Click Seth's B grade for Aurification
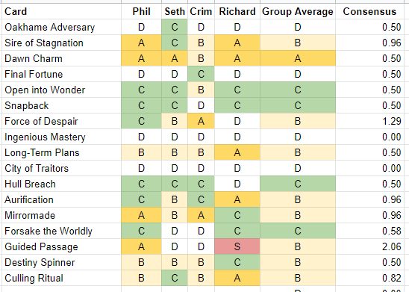Image resolution: width=409 pixels, height=292 pixels. [x=175, y=199]
